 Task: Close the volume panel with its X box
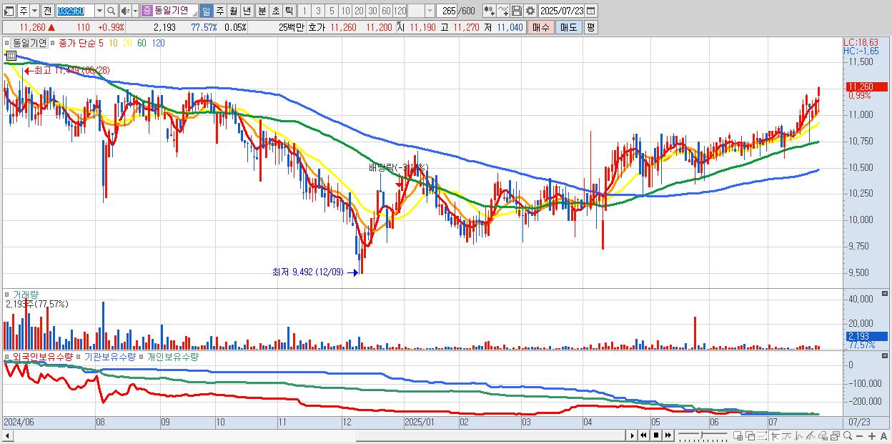(886, 294)
